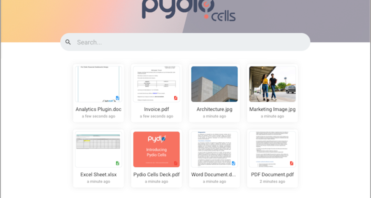Open the Pydio Cells Deck.pdf thumbnail
Screen dimensions: 371x198
(x=157, y=149)
